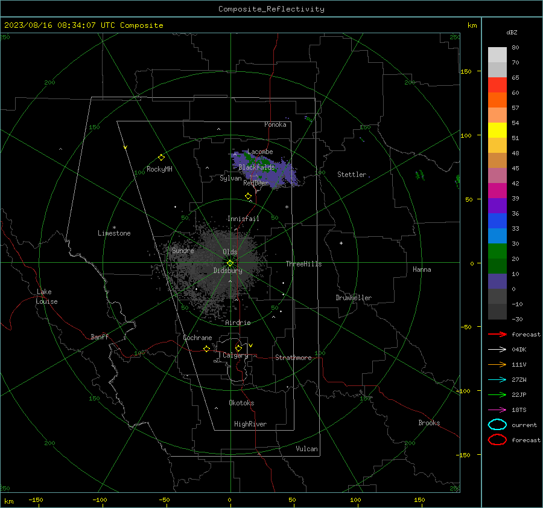543x508 pixels.
Task: Click the RockyMH label
Action: pos(159,169)
